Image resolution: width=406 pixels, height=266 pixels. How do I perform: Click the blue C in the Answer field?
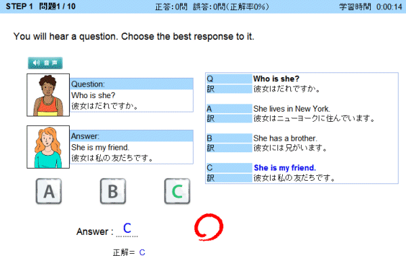[127, 228]
